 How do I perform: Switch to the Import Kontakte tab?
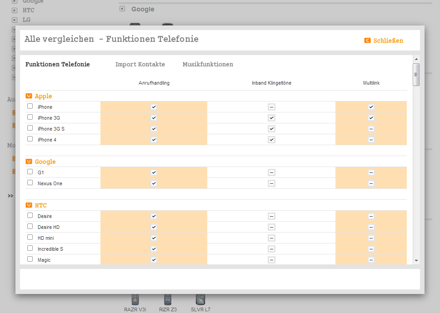coord(140,64)
